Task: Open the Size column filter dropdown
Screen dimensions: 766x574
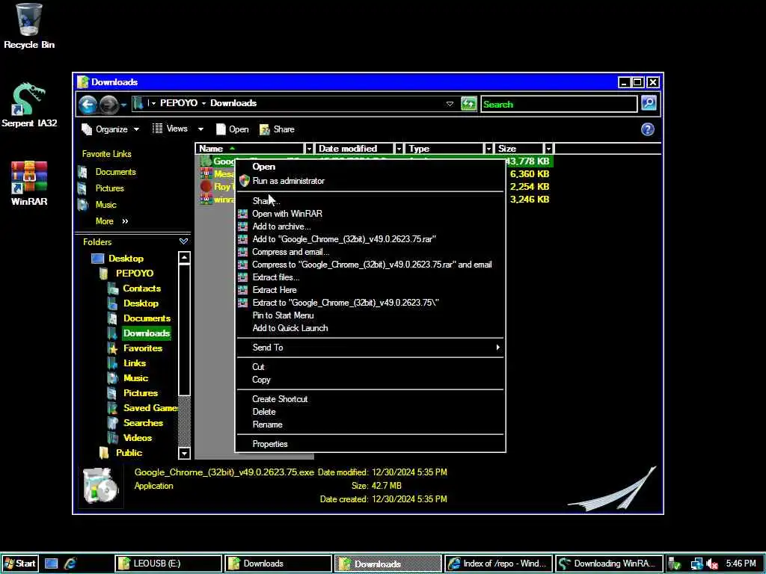Action: point(548,149)
